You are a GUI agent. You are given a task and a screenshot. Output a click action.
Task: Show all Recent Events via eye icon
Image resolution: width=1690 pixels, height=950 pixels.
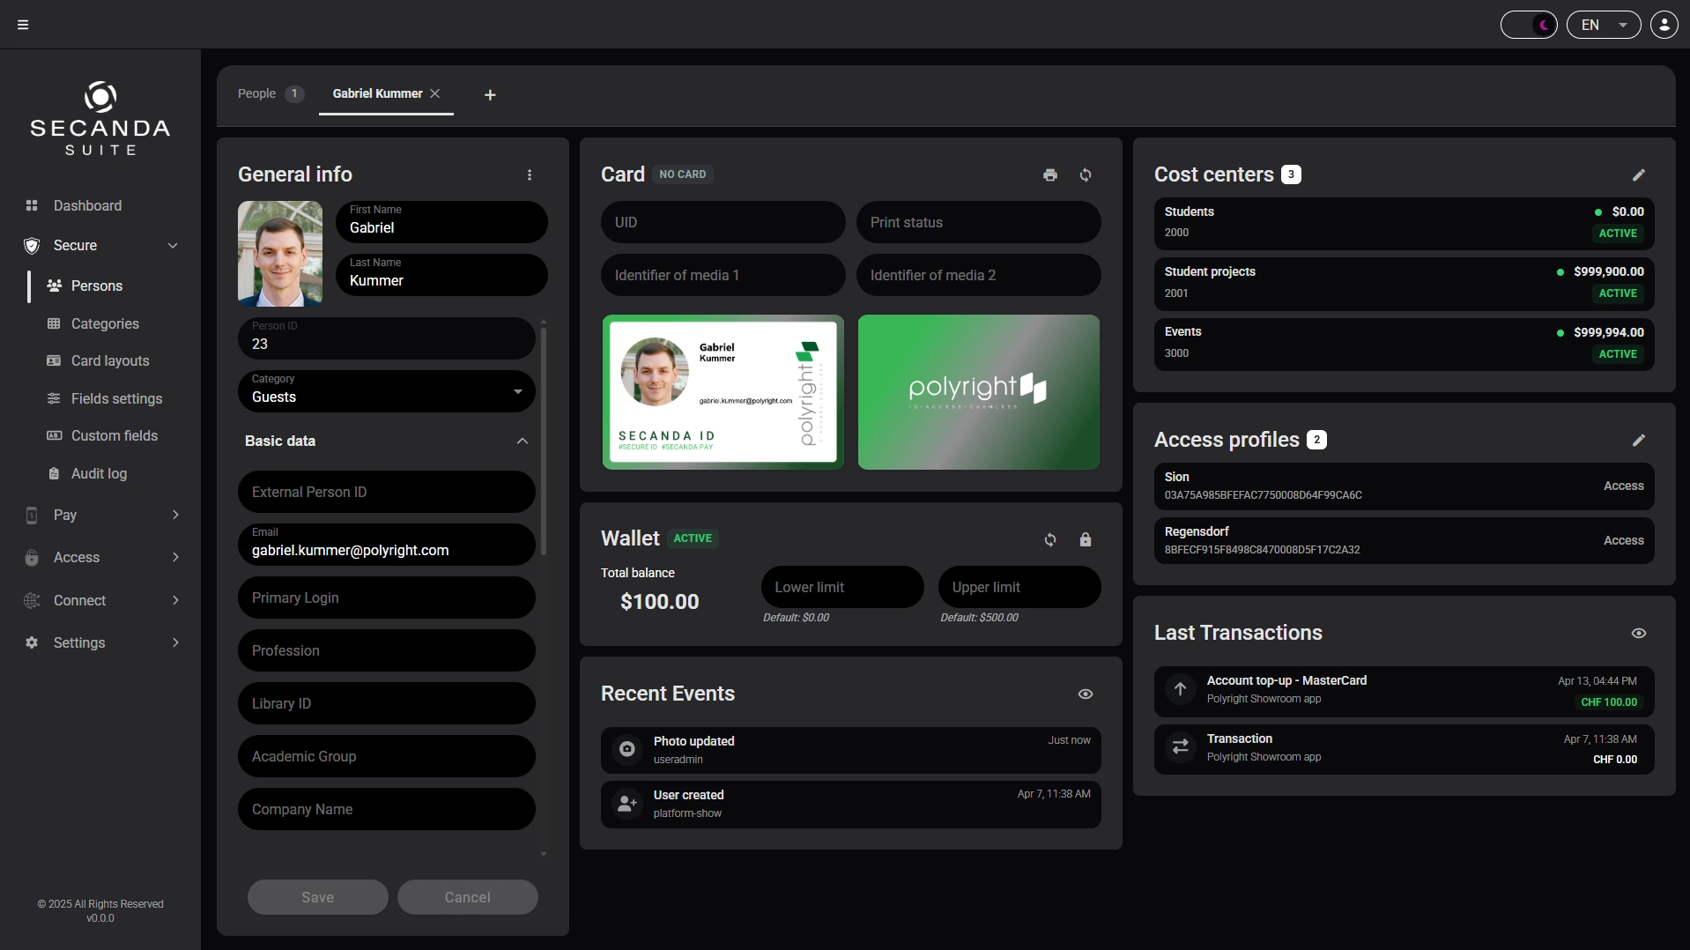[1086, 694]
